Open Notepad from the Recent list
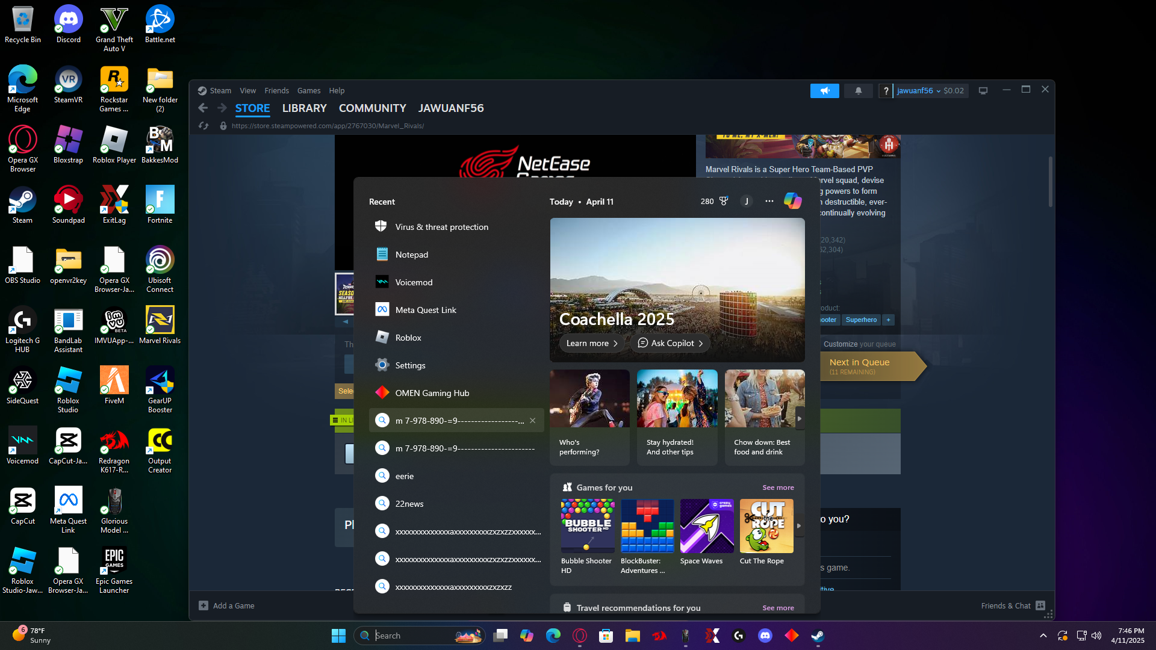Viewport: 1156px width, 650px height. [x=456, y=255]
